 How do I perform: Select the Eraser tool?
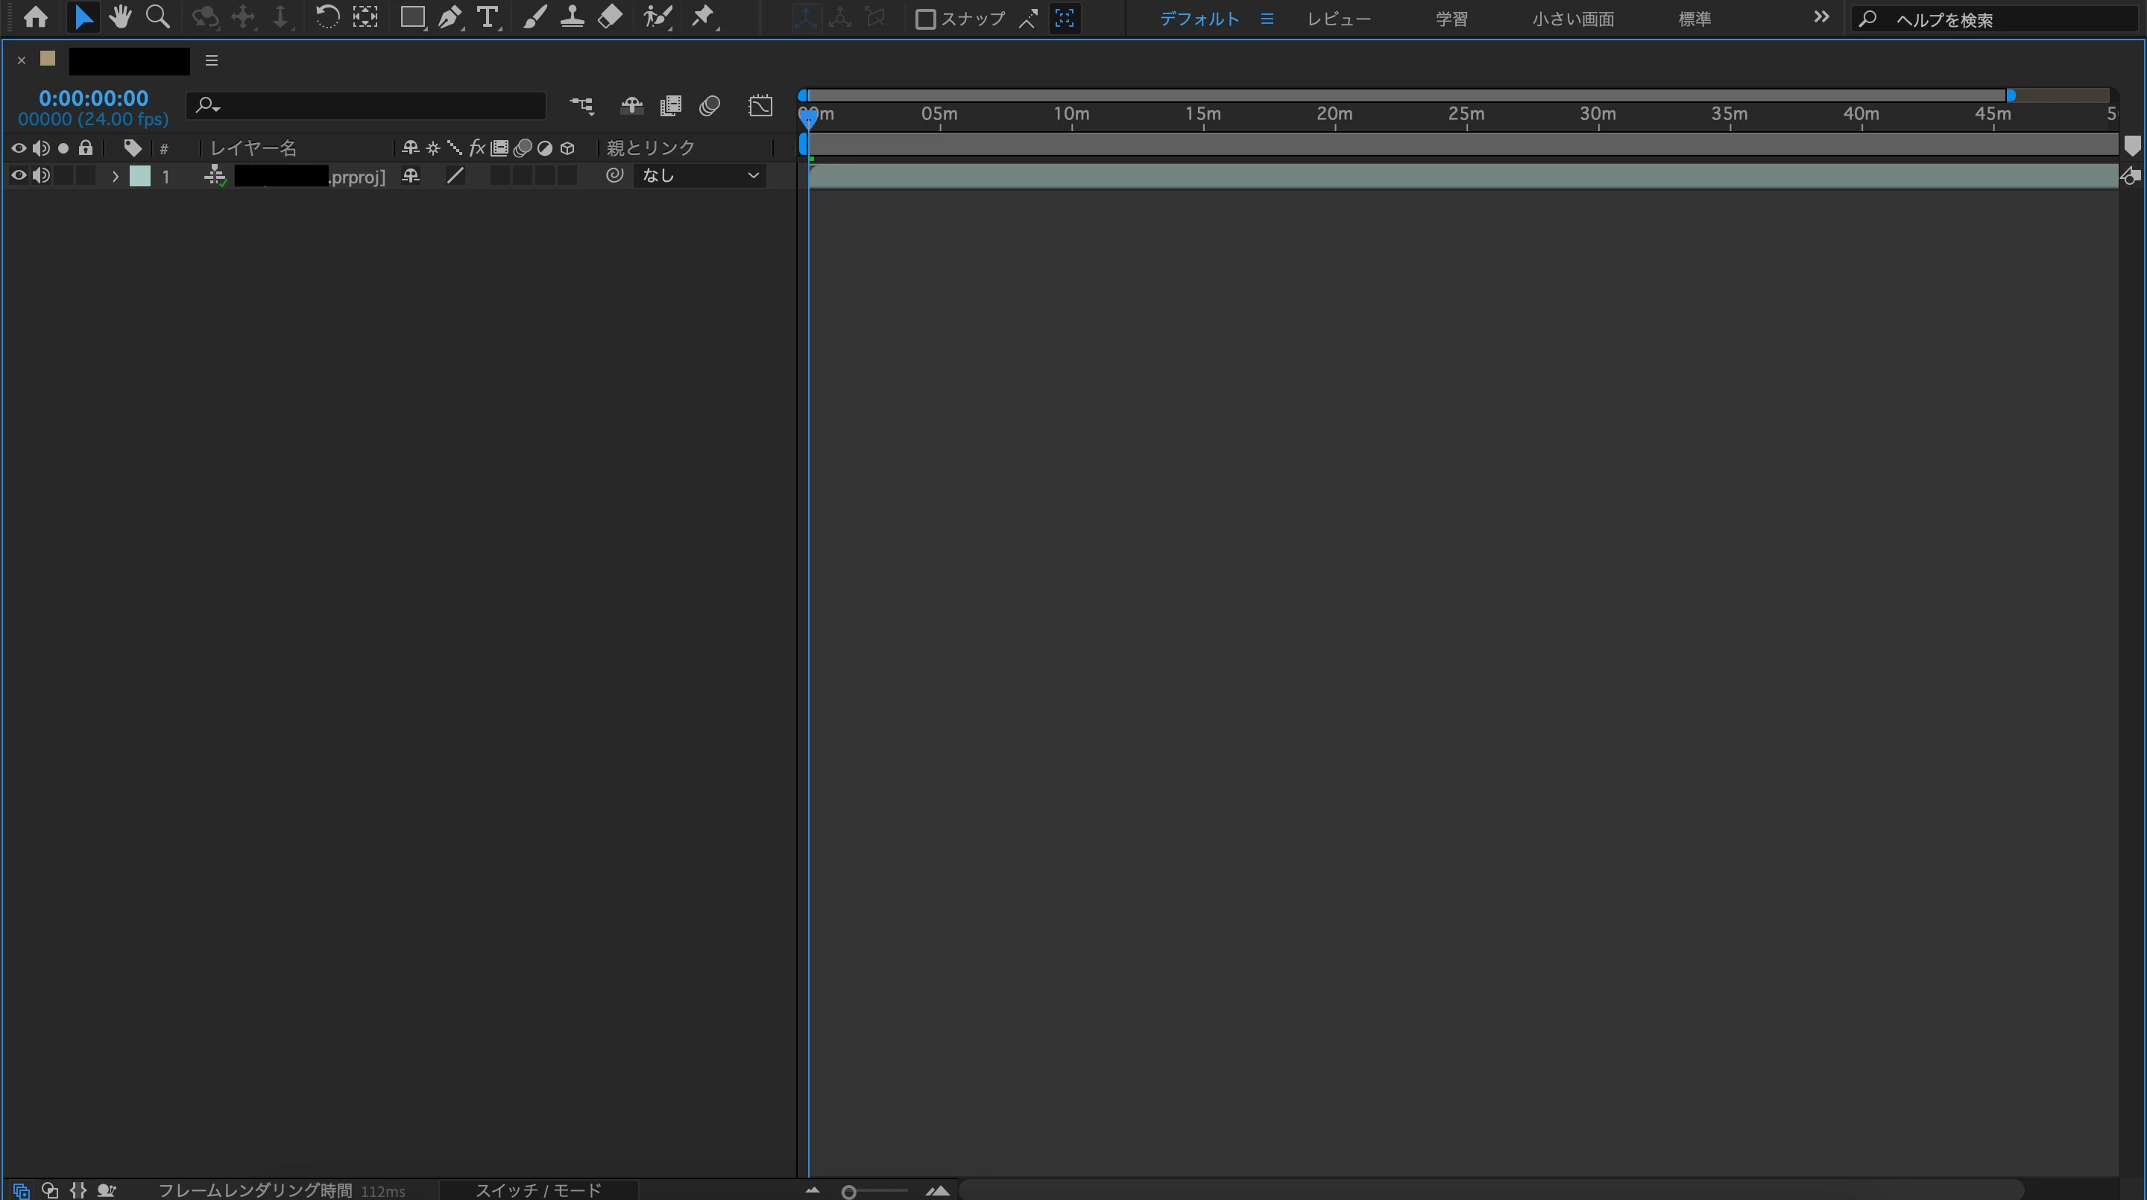point(610,17)
